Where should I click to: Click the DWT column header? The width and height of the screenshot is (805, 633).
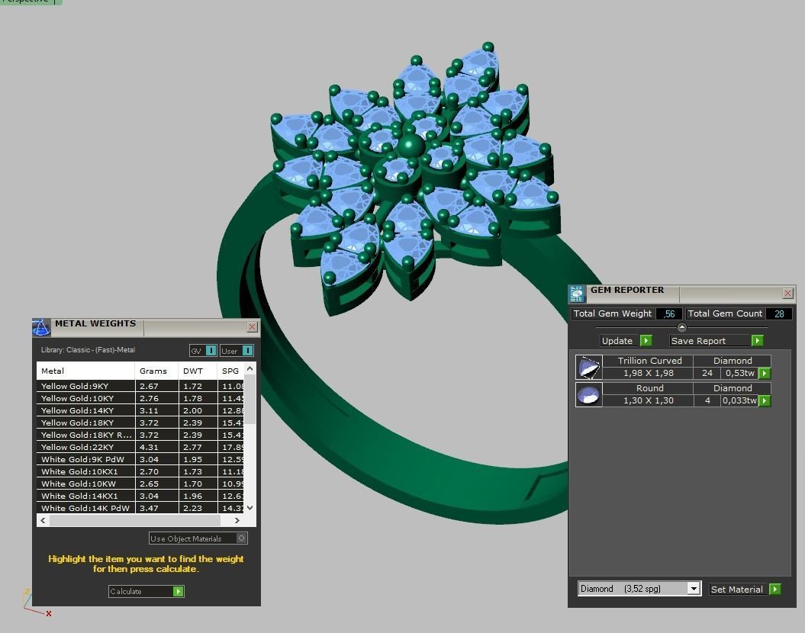(198, 371)
